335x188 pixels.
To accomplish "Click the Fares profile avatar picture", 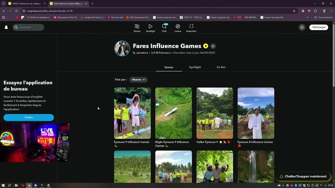I will [x=122, y=48].
